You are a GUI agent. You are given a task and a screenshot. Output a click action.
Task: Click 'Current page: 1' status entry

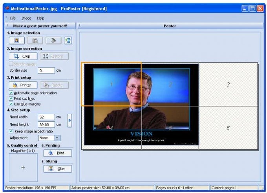(x=234, y=188)
